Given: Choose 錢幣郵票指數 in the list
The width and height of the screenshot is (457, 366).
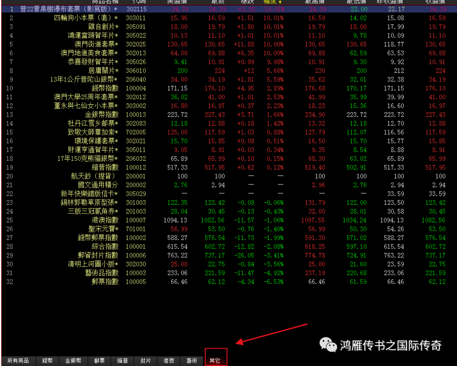Looking at the screenshot, I should (98, 238).
